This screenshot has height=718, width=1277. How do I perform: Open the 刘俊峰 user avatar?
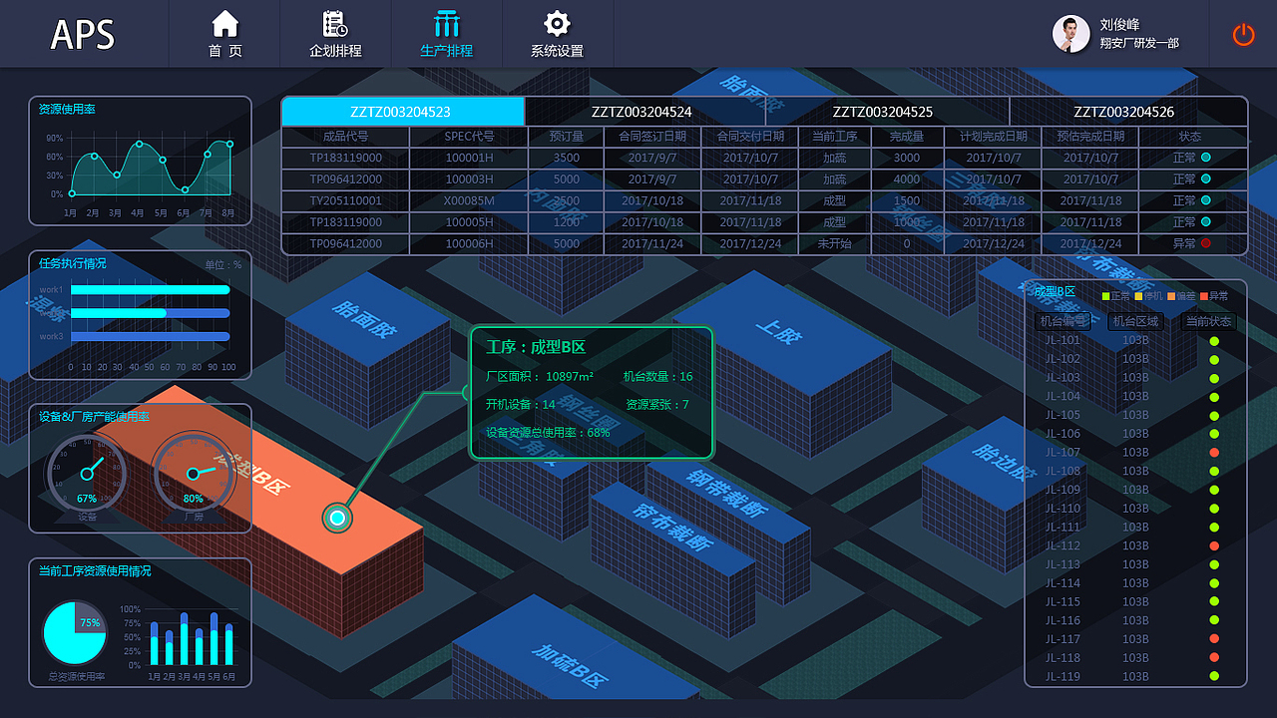click(x=1070, y=34)
